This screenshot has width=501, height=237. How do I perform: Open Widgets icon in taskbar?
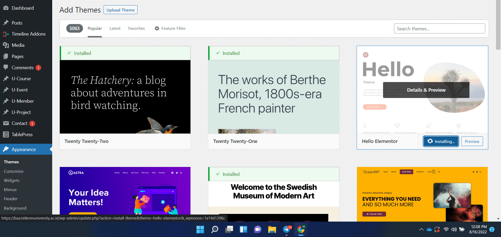pyautogui.click(x=243, y=229)
